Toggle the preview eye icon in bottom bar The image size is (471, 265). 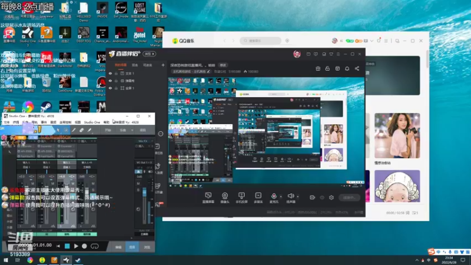[322, 197]
